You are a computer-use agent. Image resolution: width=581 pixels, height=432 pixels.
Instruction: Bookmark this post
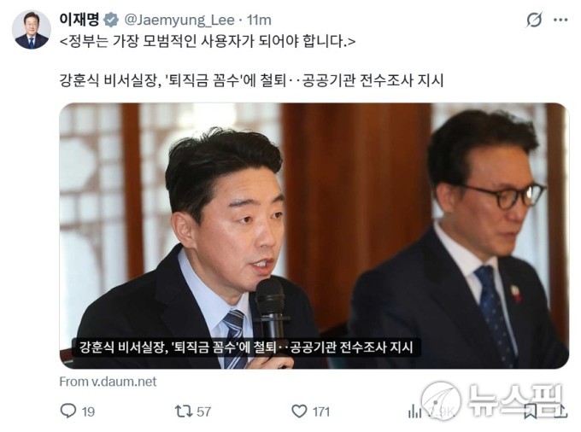point(531,412)
